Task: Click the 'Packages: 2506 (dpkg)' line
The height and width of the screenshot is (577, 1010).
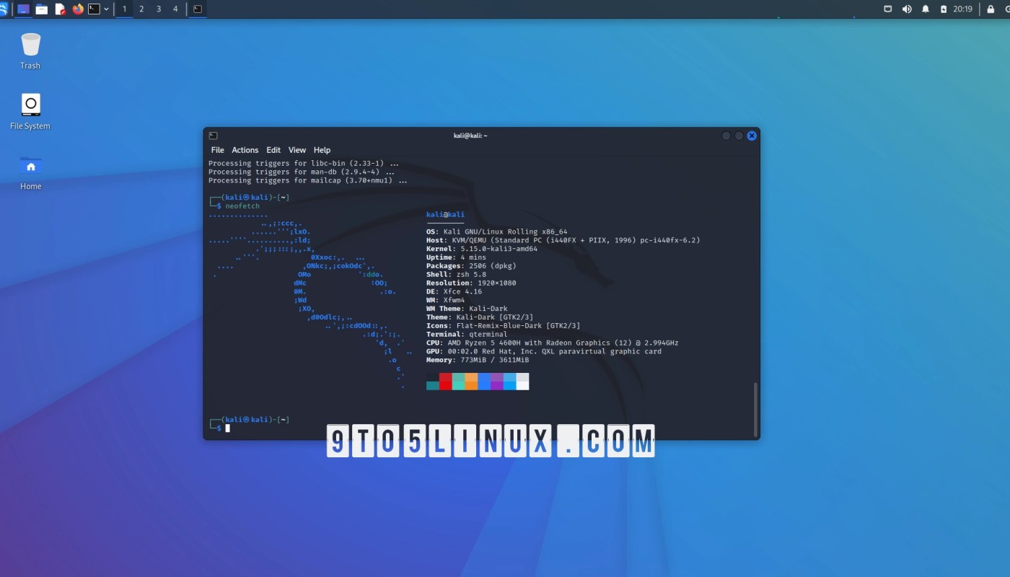Action: tap(471, 266)
